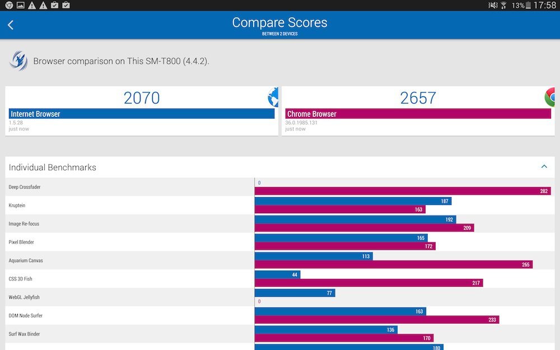Select the Chrome Browser 2657 score
Image resolution: width=560 pixels, height=350 pixels.
click(418, 98)
